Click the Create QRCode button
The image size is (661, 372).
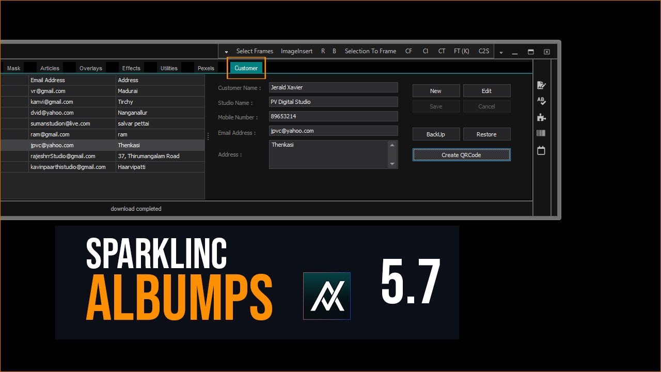461,155
